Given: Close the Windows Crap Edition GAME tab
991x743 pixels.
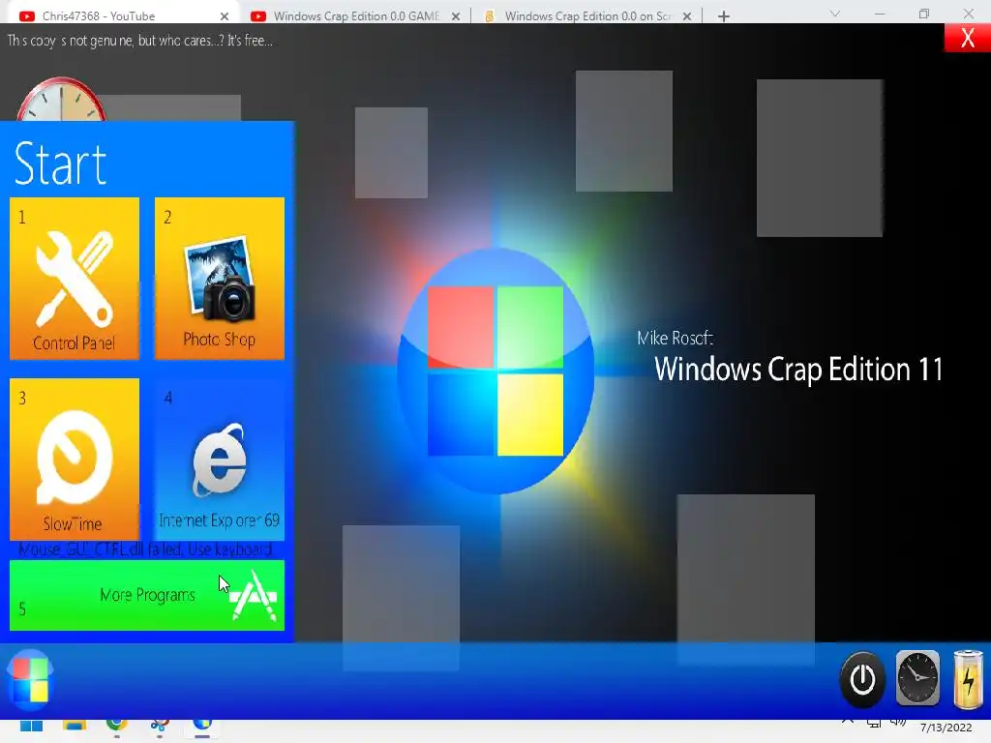Looking at the screenshot, I should coord(456,16).
